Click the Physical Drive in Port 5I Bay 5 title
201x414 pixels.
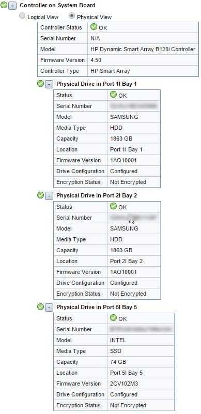pyautogui.click(x=97, y=308)
